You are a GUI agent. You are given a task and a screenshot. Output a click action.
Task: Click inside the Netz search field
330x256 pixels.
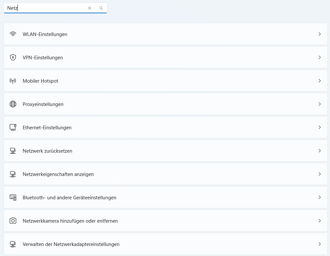coord(49,8)
